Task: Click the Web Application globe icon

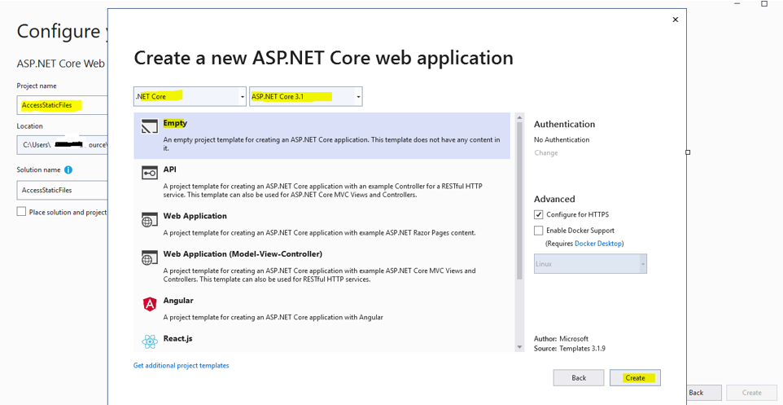Action: coord(149,220)
